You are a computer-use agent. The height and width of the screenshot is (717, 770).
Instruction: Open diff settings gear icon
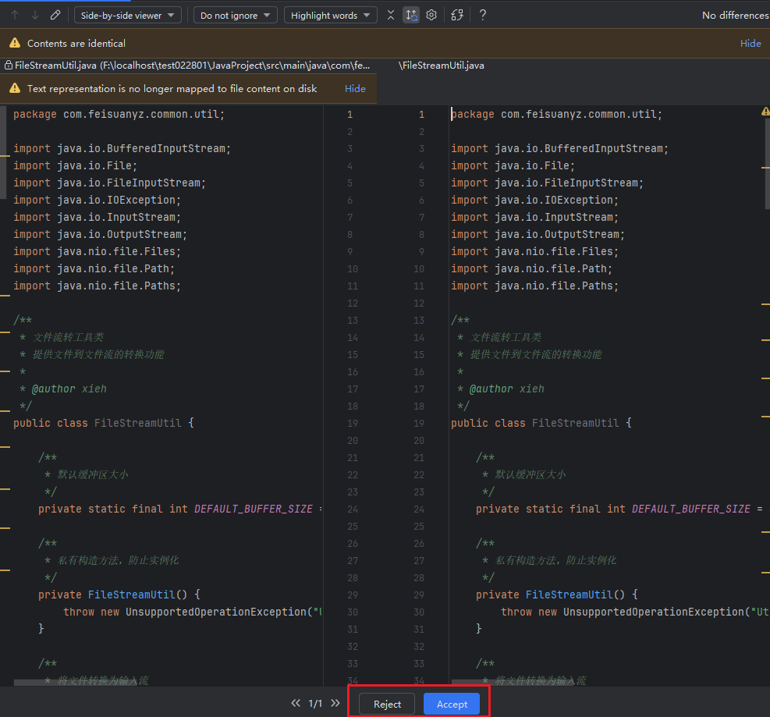[431, 15]
